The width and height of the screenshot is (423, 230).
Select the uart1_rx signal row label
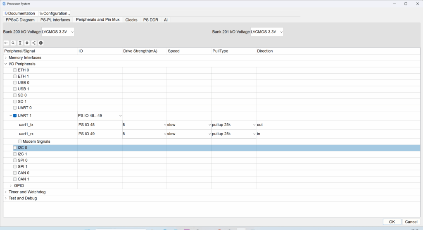26,134
